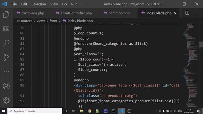
Task: Open Cortana circle on taskbar
Action: coord(66,111)
